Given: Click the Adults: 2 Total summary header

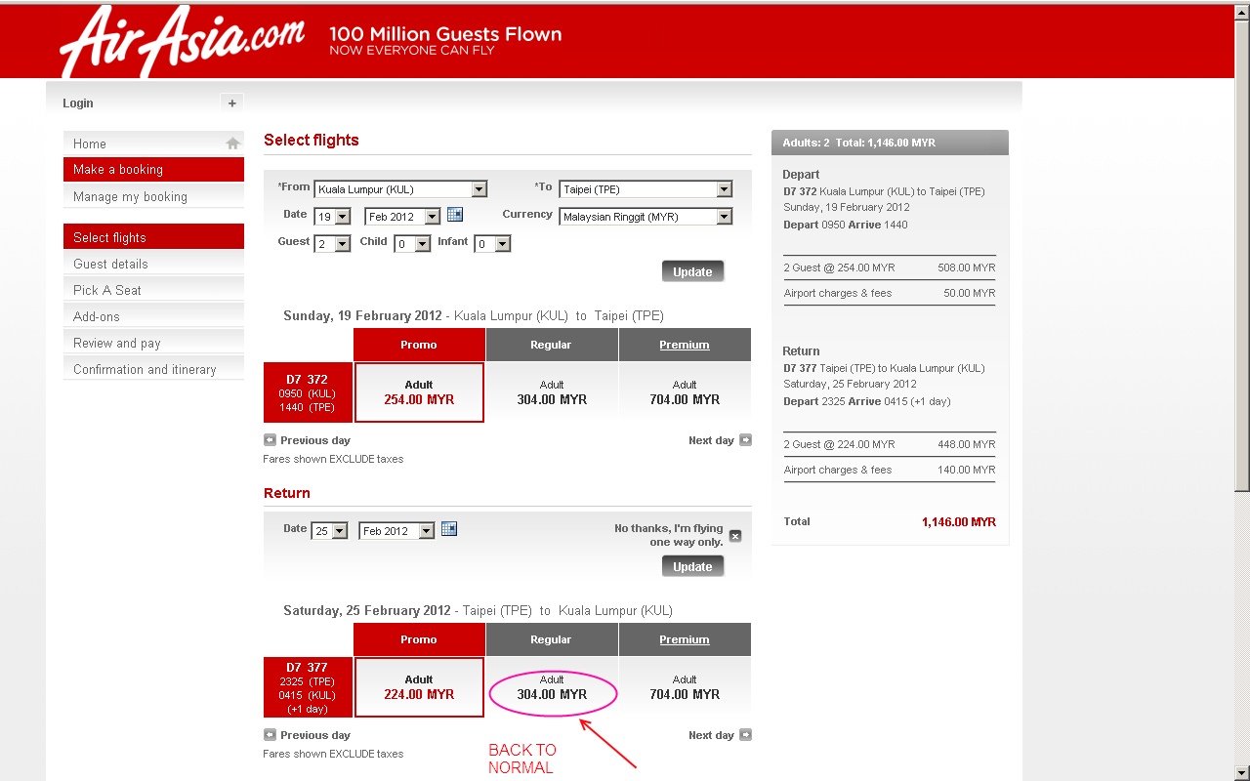Looking at the screenshot, I should pos(890,143).
